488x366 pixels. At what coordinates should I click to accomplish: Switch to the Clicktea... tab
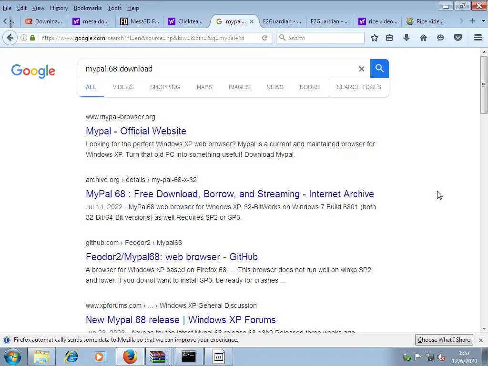coord(185,21)
